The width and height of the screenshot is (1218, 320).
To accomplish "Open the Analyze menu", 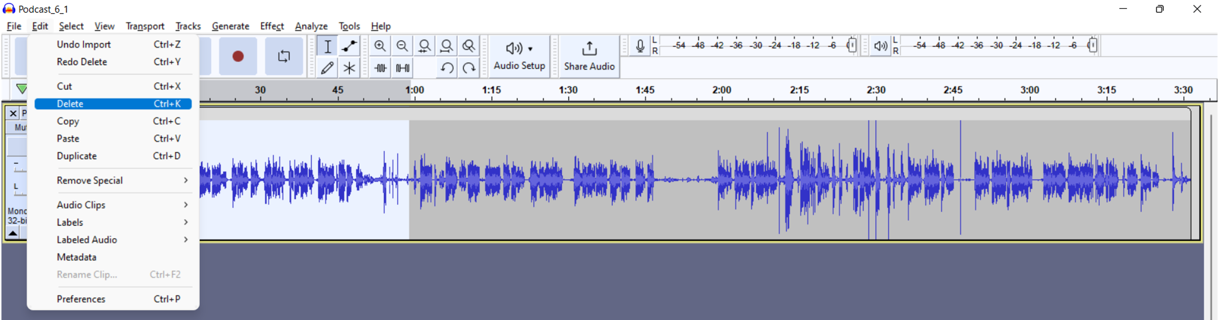I will click(x=311, y=26).
